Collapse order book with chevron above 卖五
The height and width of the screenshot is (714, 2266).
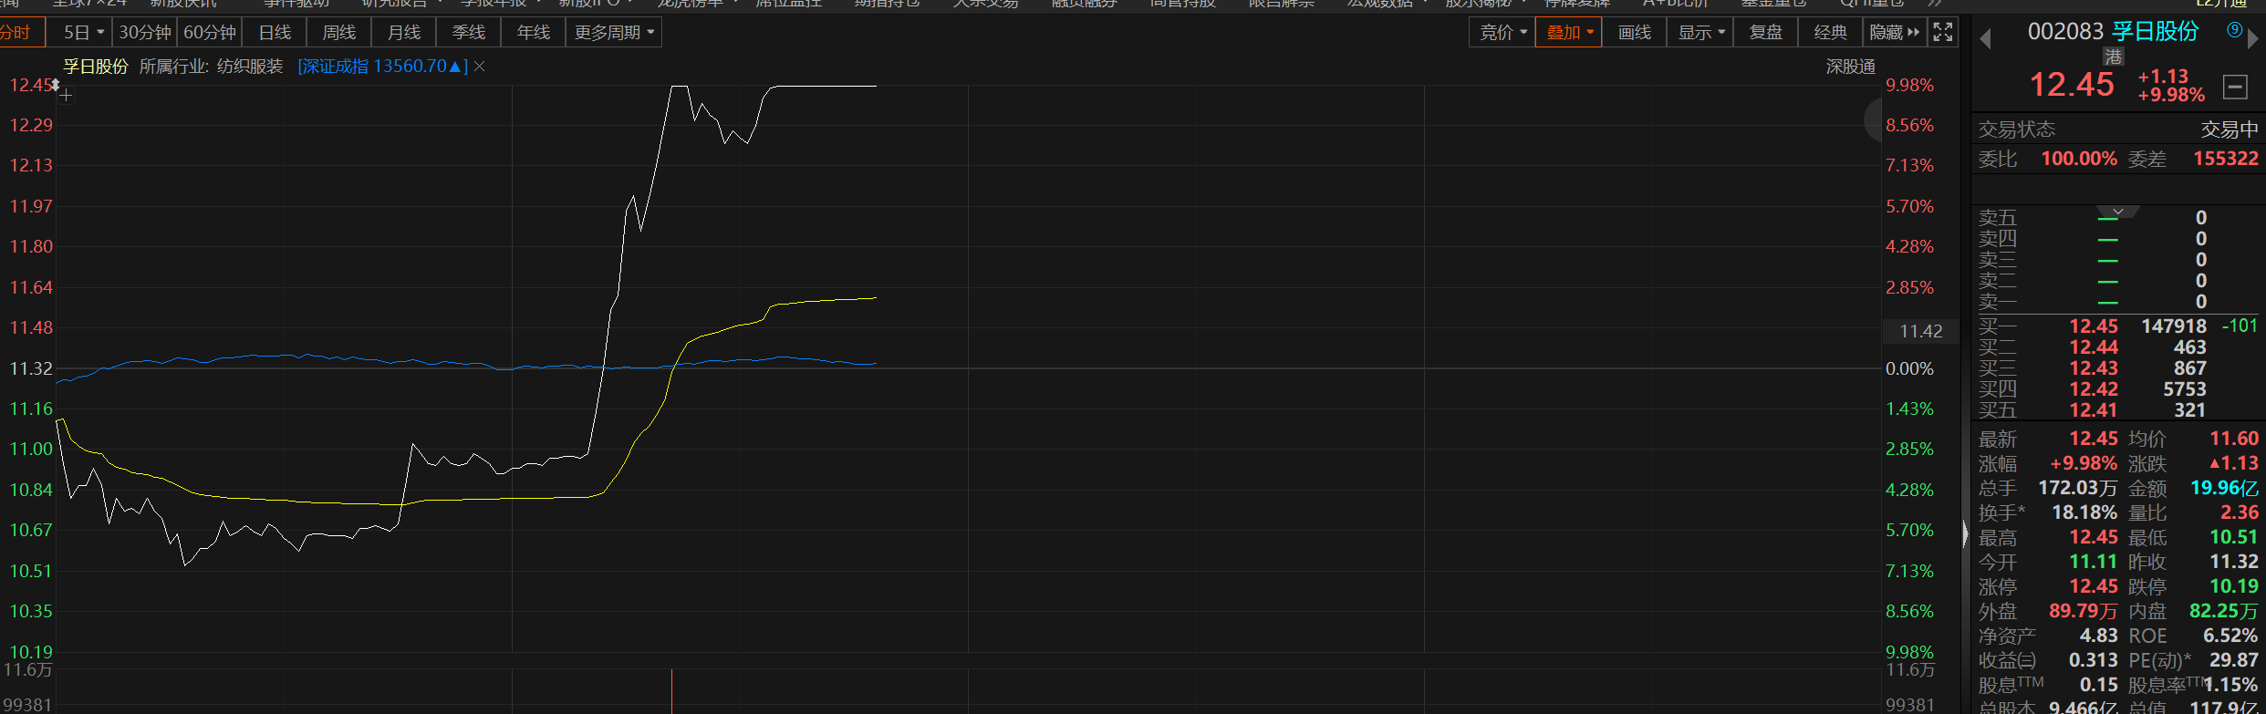[2118, 211]
